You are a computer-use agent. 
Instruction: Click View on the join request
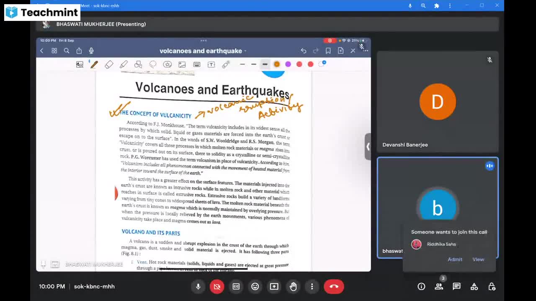478,259
